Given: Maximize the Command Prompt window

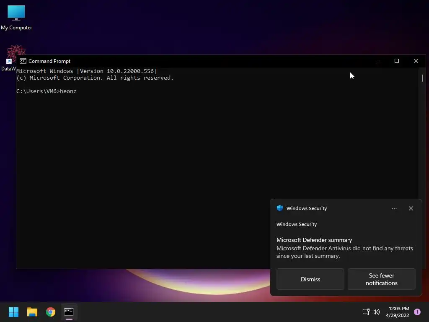Looking at the screenshot, I should (397, 61).
